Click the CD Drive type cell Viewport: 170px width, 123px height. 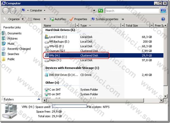[x=86, y=75]
